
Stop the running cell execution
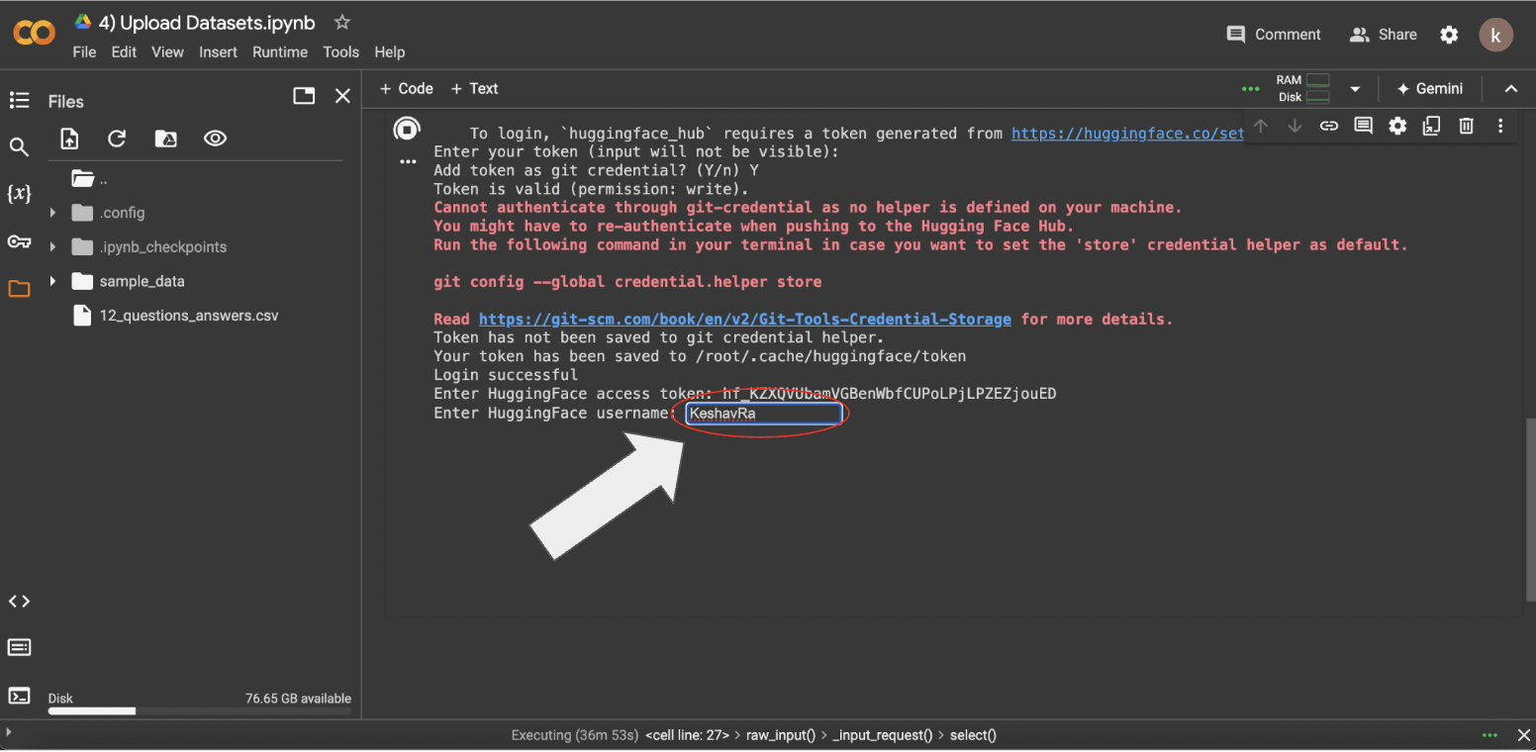[407, 129]
